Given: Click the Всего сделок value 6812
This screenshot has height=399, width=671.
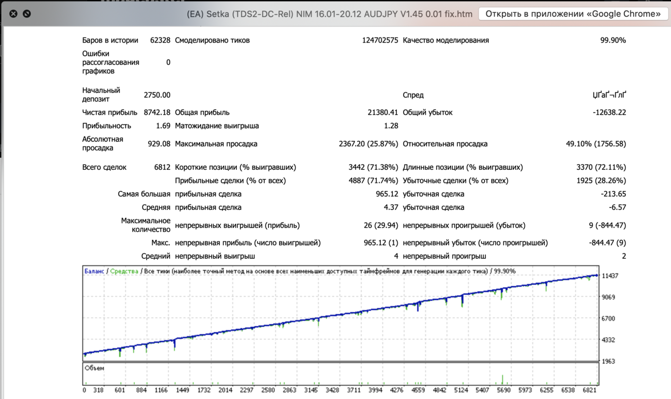Looking at the screenshot, I should pyautogui.click(x=162, y=167).
